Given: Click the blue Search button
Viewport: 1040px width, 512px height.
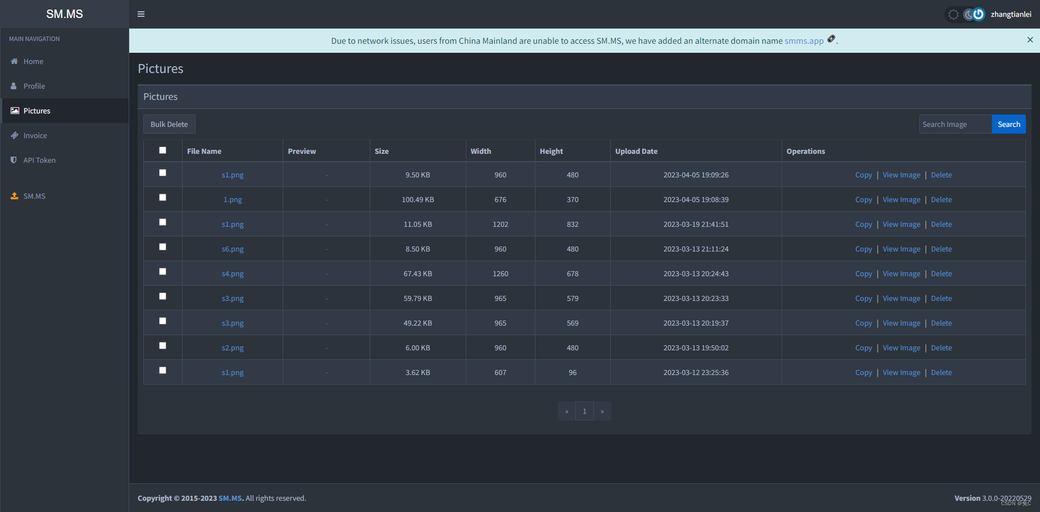Looking at the screenshot, I should point(1009,125).
